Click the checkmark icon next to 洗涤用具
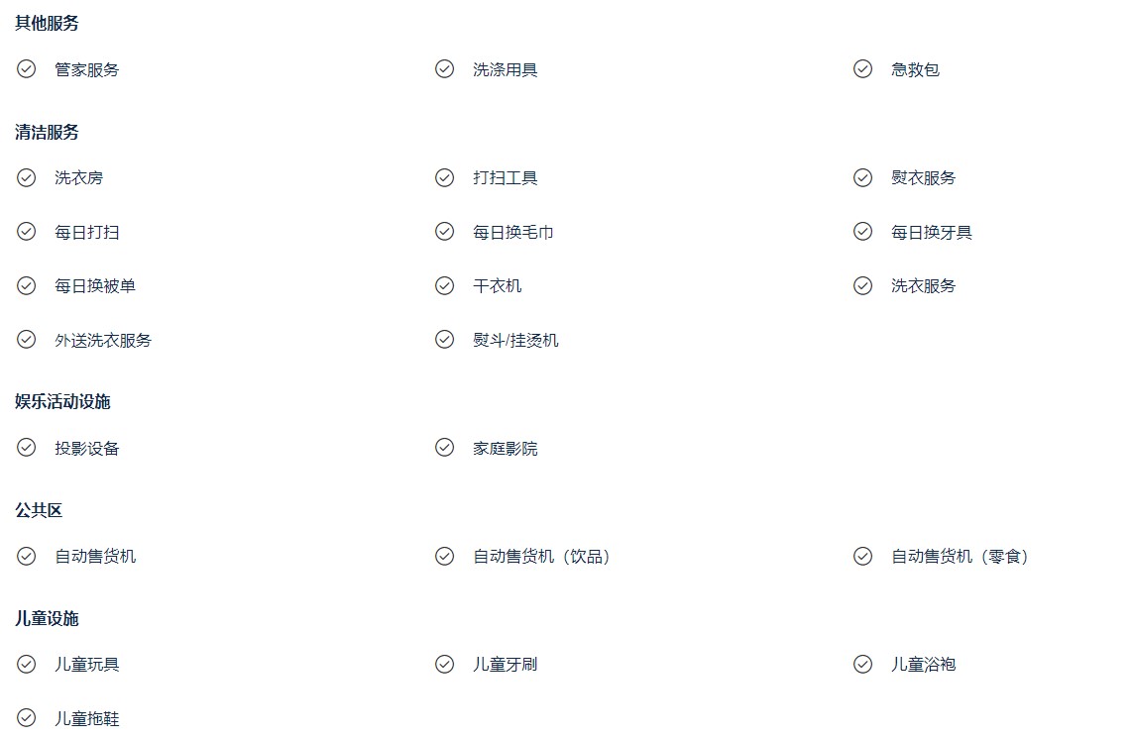Image resolution: width=1130 pixels, height=740 pixels. (x=445, y=69)
